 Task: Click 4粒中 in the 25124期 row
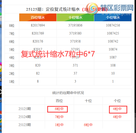(117, 117)
